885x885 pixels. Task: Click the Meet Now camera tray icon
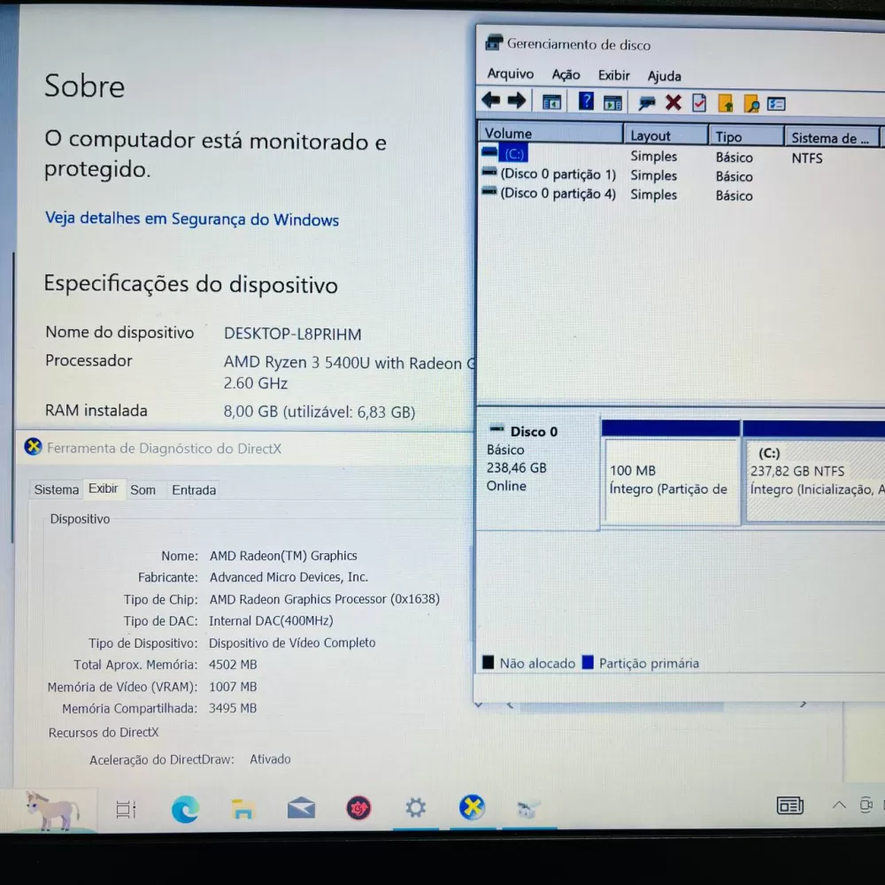click(x=866, y=805)
